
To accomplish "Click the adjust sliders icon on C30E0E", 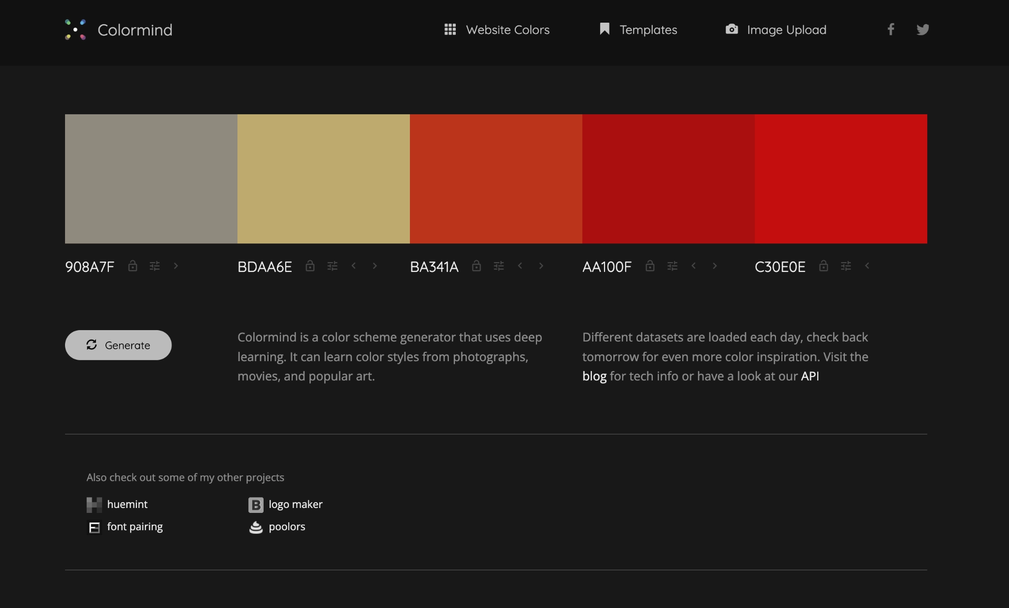I will point(845,265).
